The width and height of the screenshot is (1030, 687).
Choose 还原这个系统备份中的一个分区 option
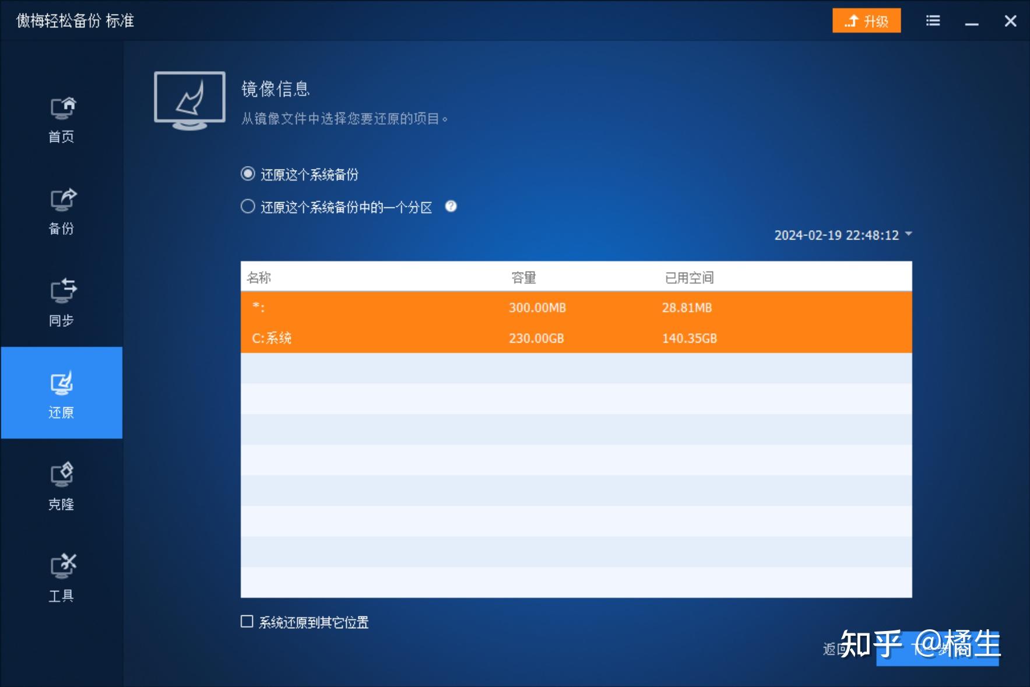coord(248,206)
